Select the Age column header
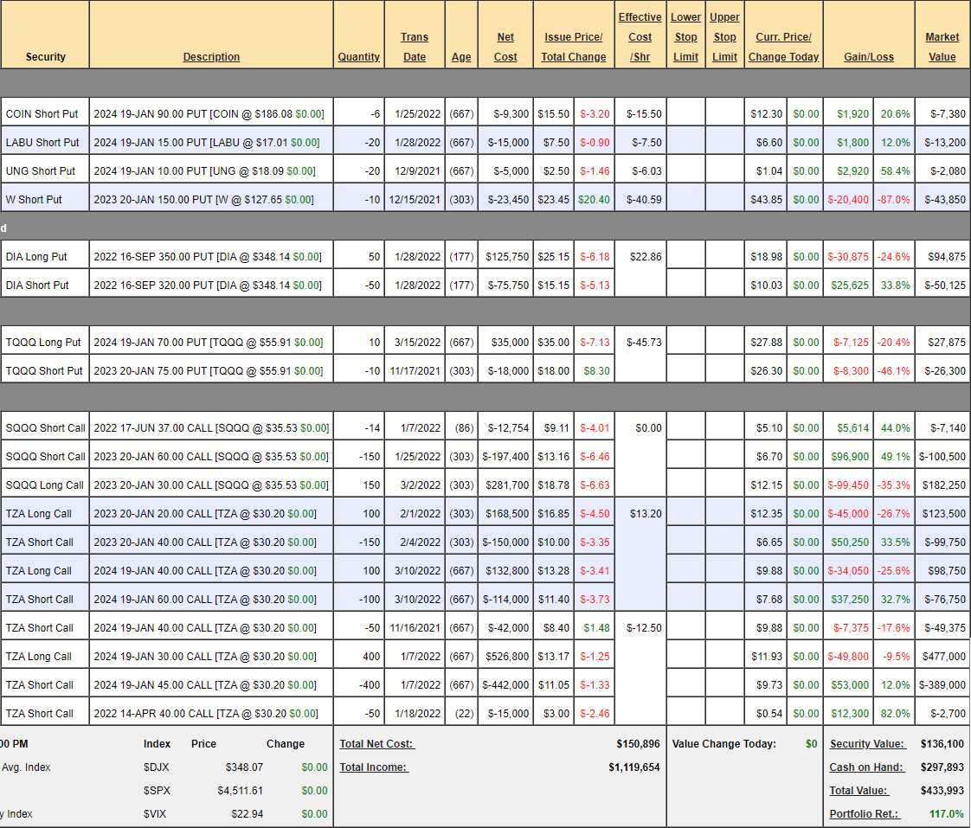This screenshot has height=828, width=971. coord(461,57)
